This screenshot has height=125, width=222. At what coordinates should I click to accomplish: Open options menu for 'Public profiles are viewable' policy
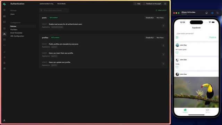pos(163,45)
